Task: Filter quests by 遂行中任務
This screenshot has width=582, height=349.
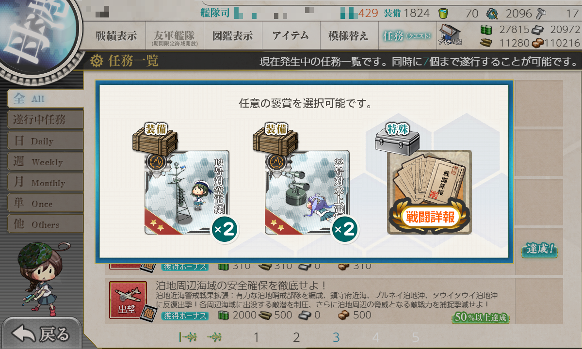Action: click(45, 120)
